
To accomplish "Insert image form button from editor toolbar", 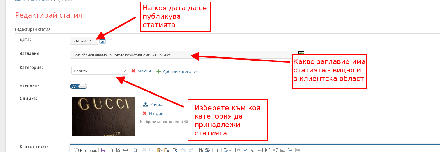I will [290, 150].
